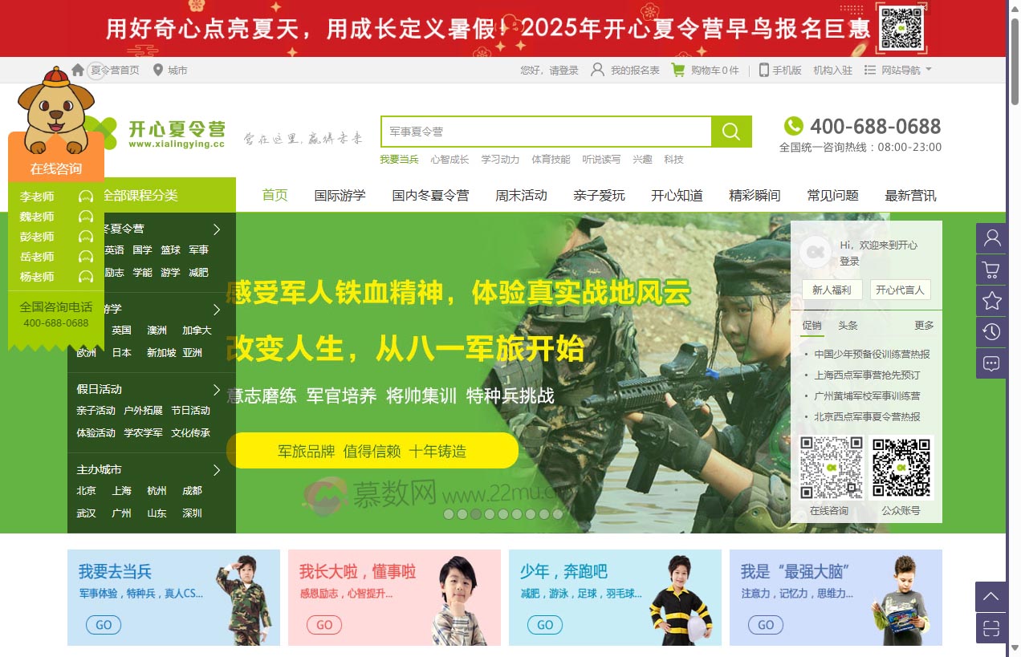1021x657 pixels.
Task: Open the chat message icon at right sidebar bottom
Action: [991, 363]
